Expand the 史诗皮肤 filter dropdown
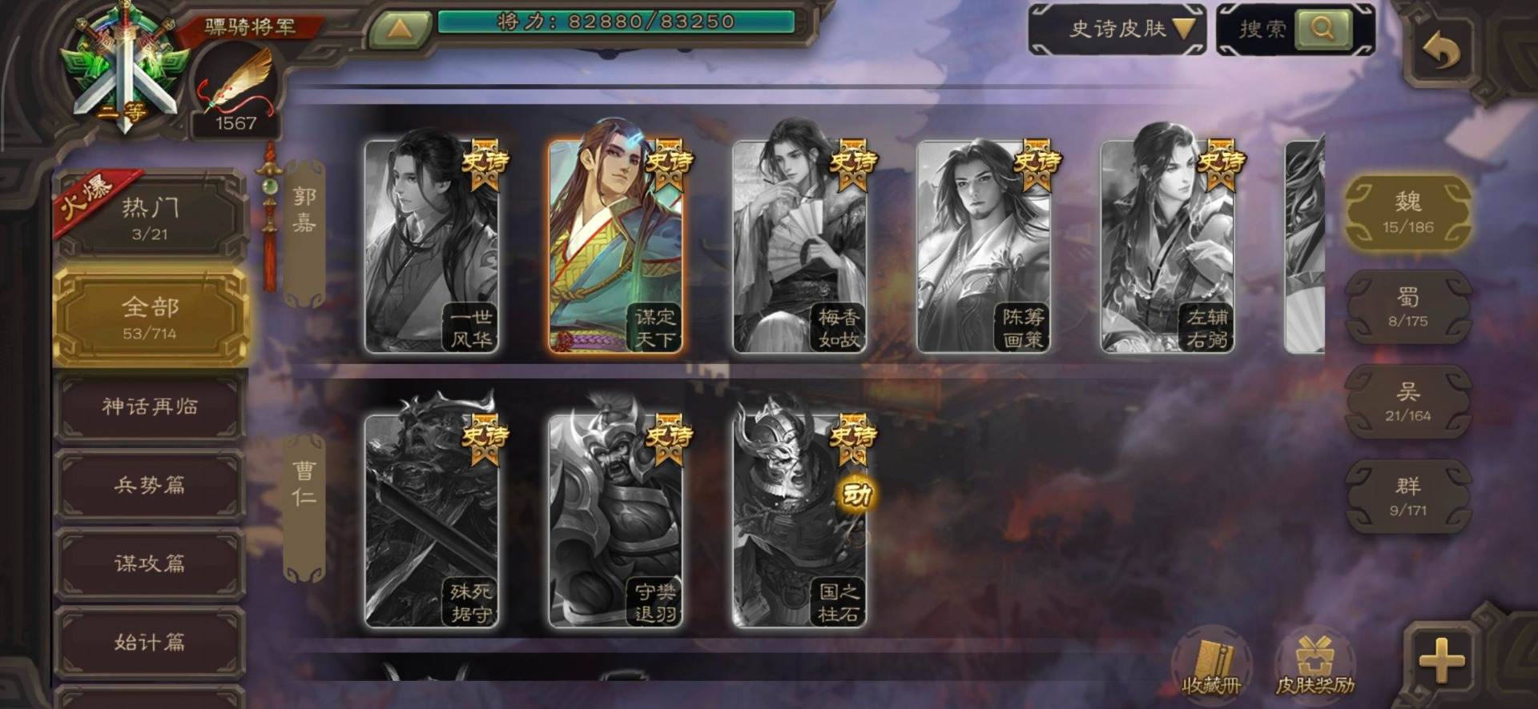 click(x=1117, y=30)
